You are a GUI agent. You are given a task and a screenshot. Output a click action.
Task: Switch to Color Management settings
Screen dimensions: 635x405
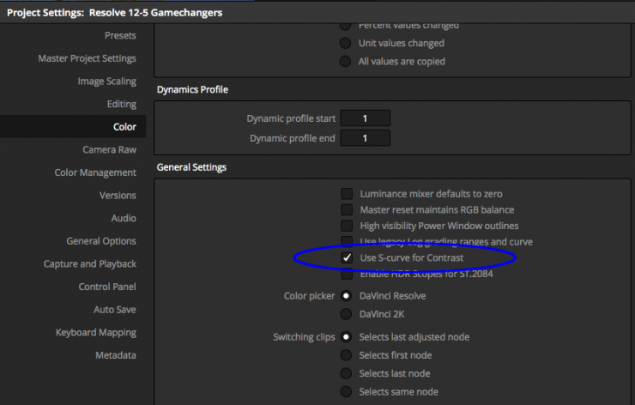point(95,172)
